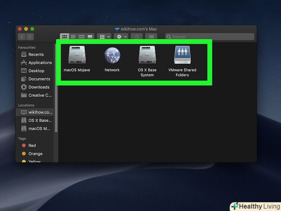The image size is (281, 211).
Task: Click the Locations section header
Action: click(26, 105)
